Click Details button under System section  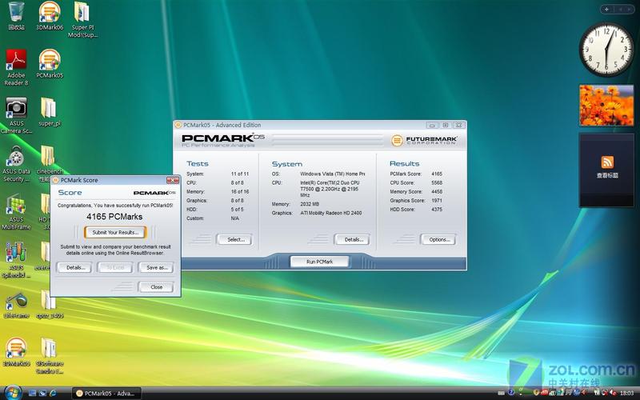pos(352,239)
